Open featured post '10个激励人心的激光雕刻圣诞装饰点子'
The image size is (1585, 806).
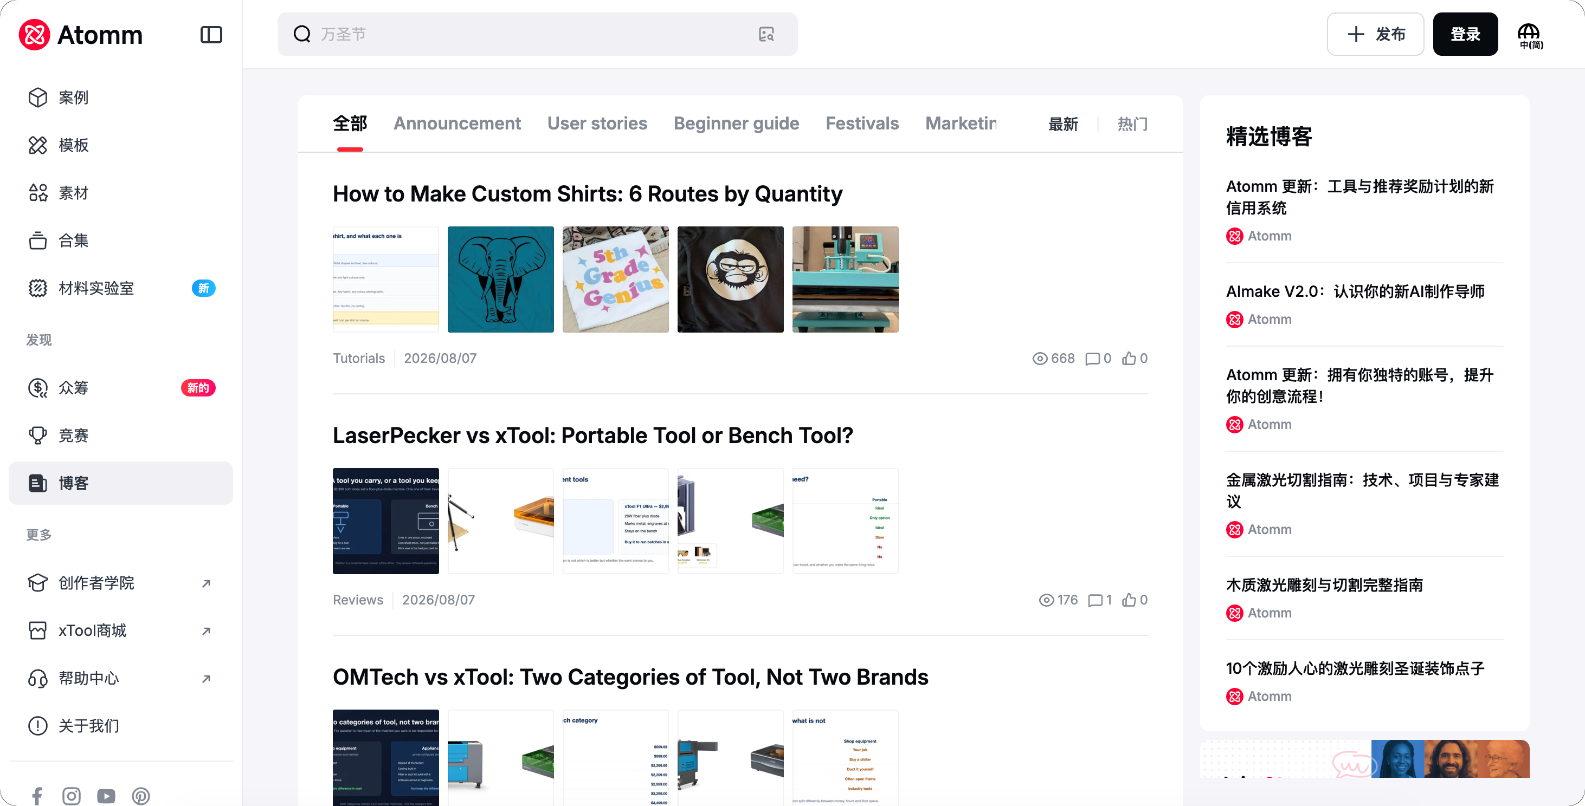pyautogui.click(x=1356, y=669)
